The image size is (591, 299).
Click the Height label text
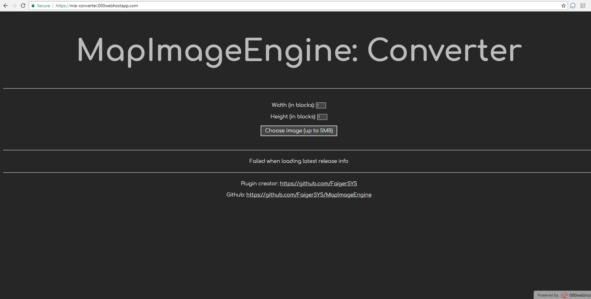click(x=292, y=116)
